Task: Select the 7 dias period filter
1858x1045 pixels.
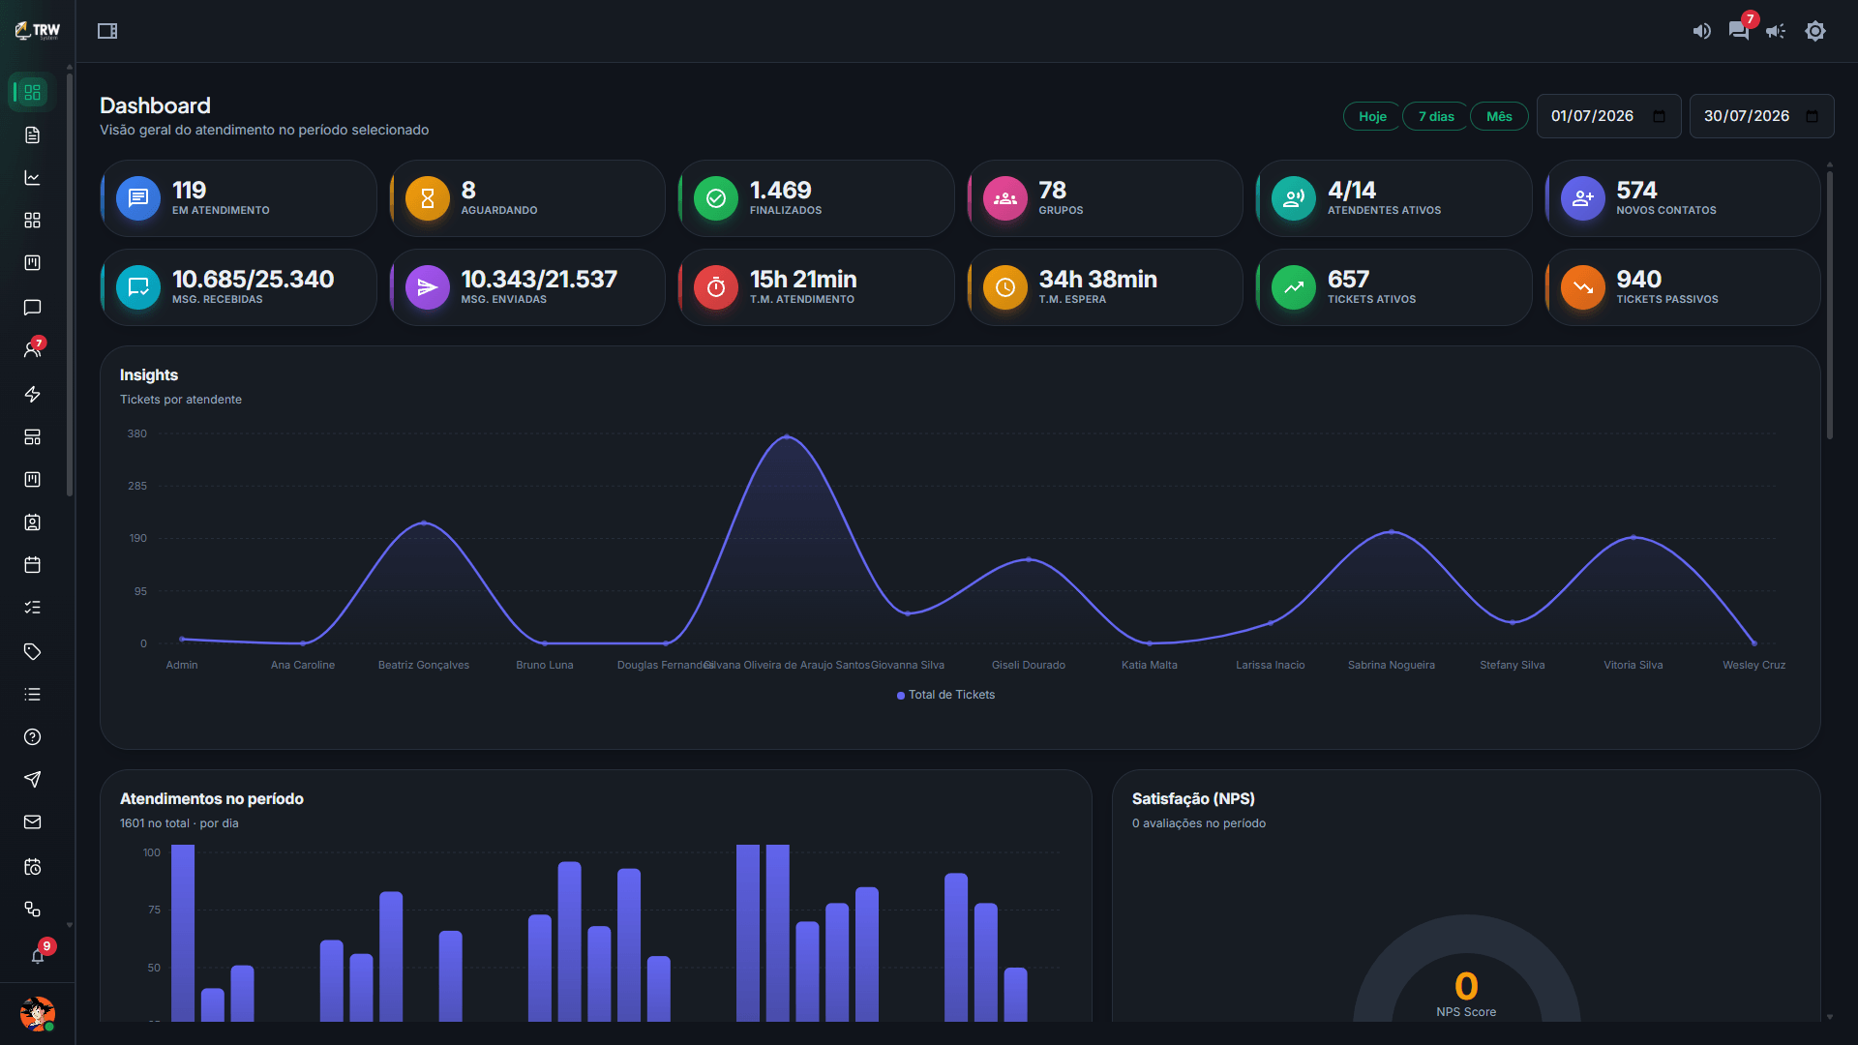Action: point(1436,116)
